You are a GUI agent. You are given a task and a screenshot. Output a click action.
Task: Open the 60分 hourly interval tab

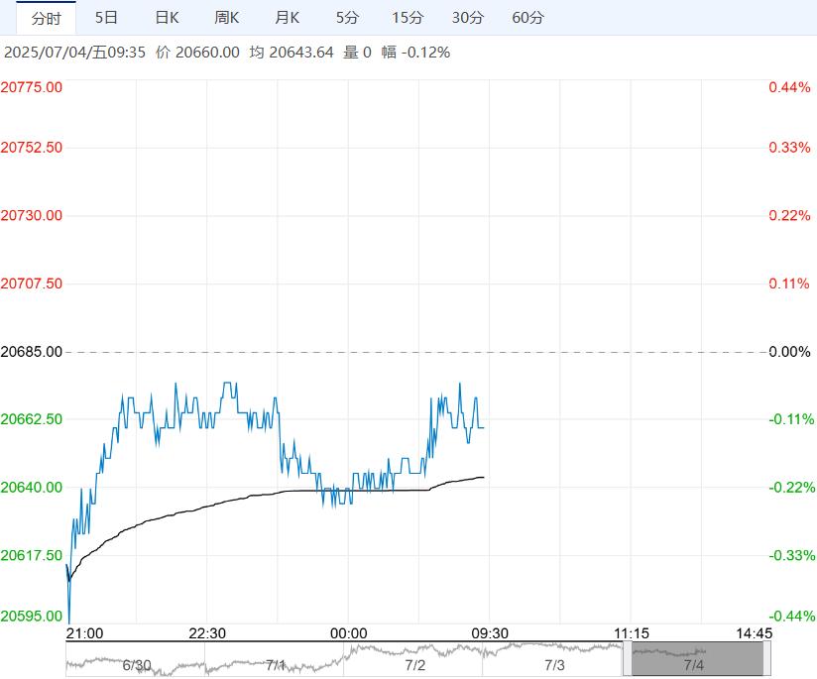click(528, 18)
